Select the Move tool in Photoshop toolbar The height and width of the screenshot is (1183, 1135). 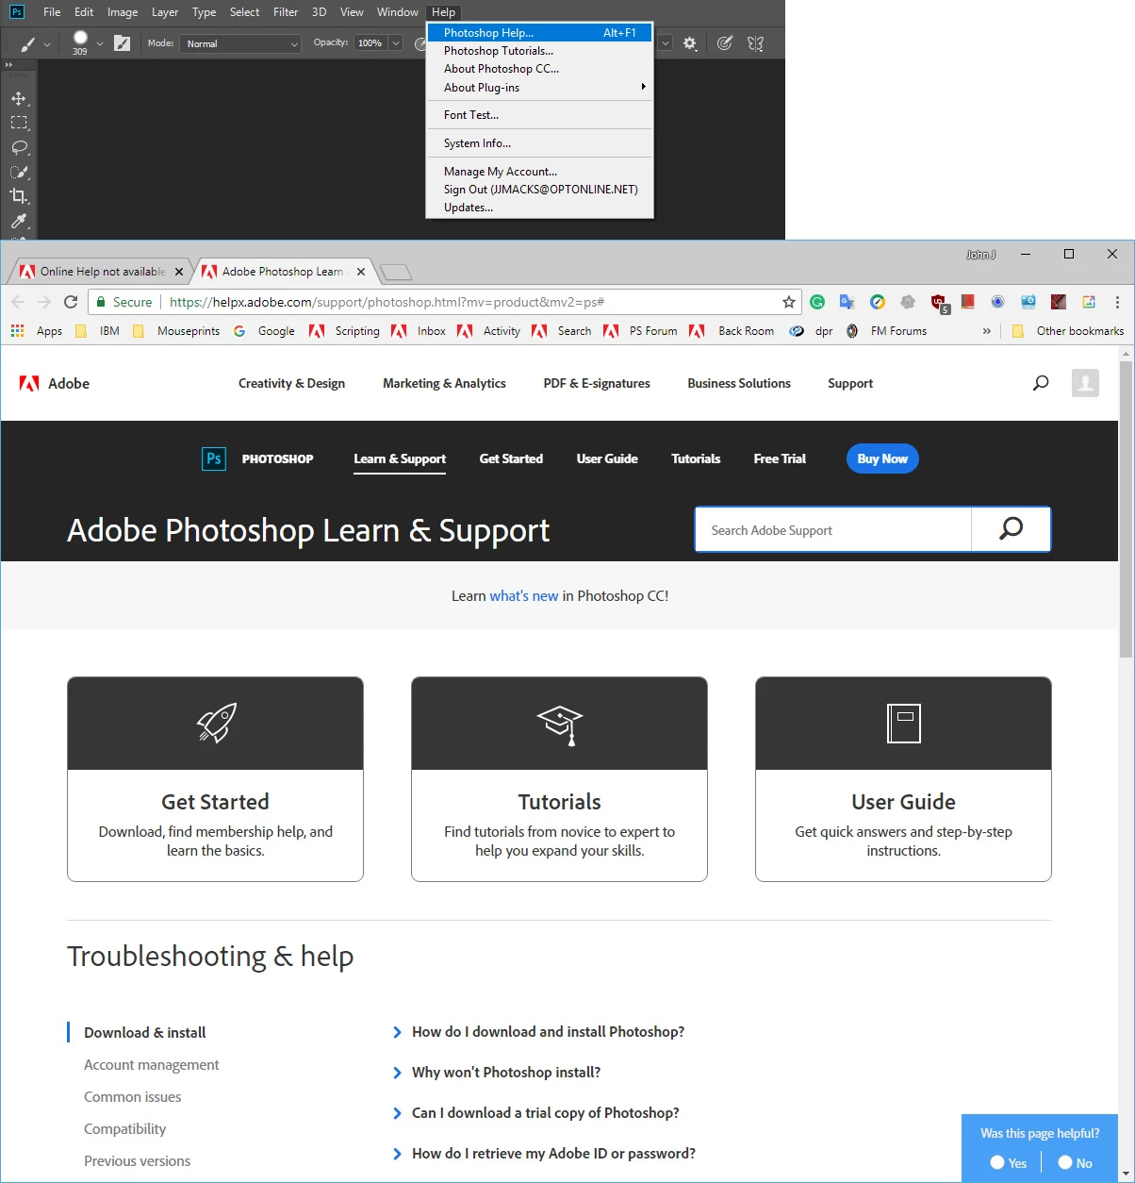(19, 98)
